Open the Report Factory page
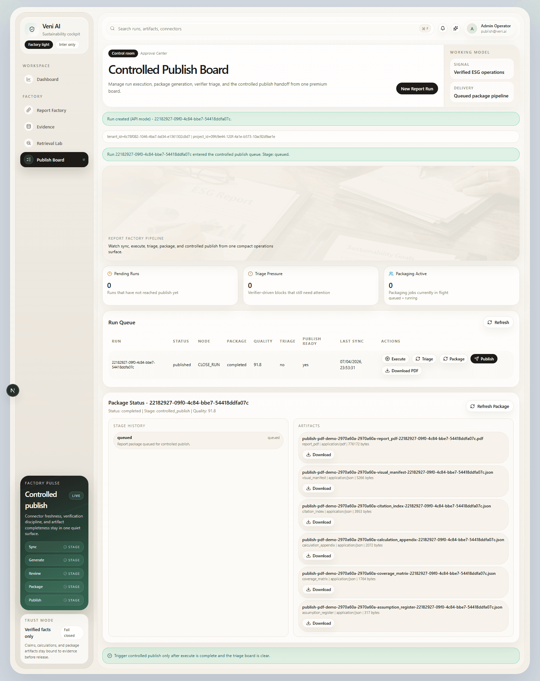 (x=51, y=111)
